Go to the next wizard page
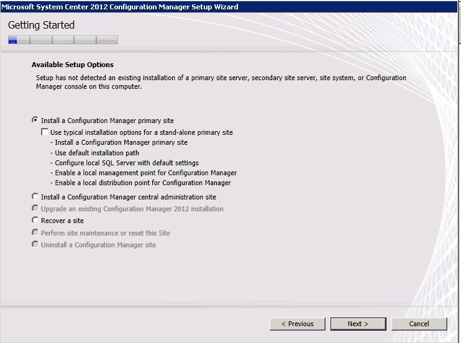Screen dimensions: 461x343 [358, 324]
